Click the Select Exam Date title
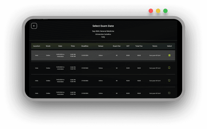The image size is (207, 129). pos(103,26)
